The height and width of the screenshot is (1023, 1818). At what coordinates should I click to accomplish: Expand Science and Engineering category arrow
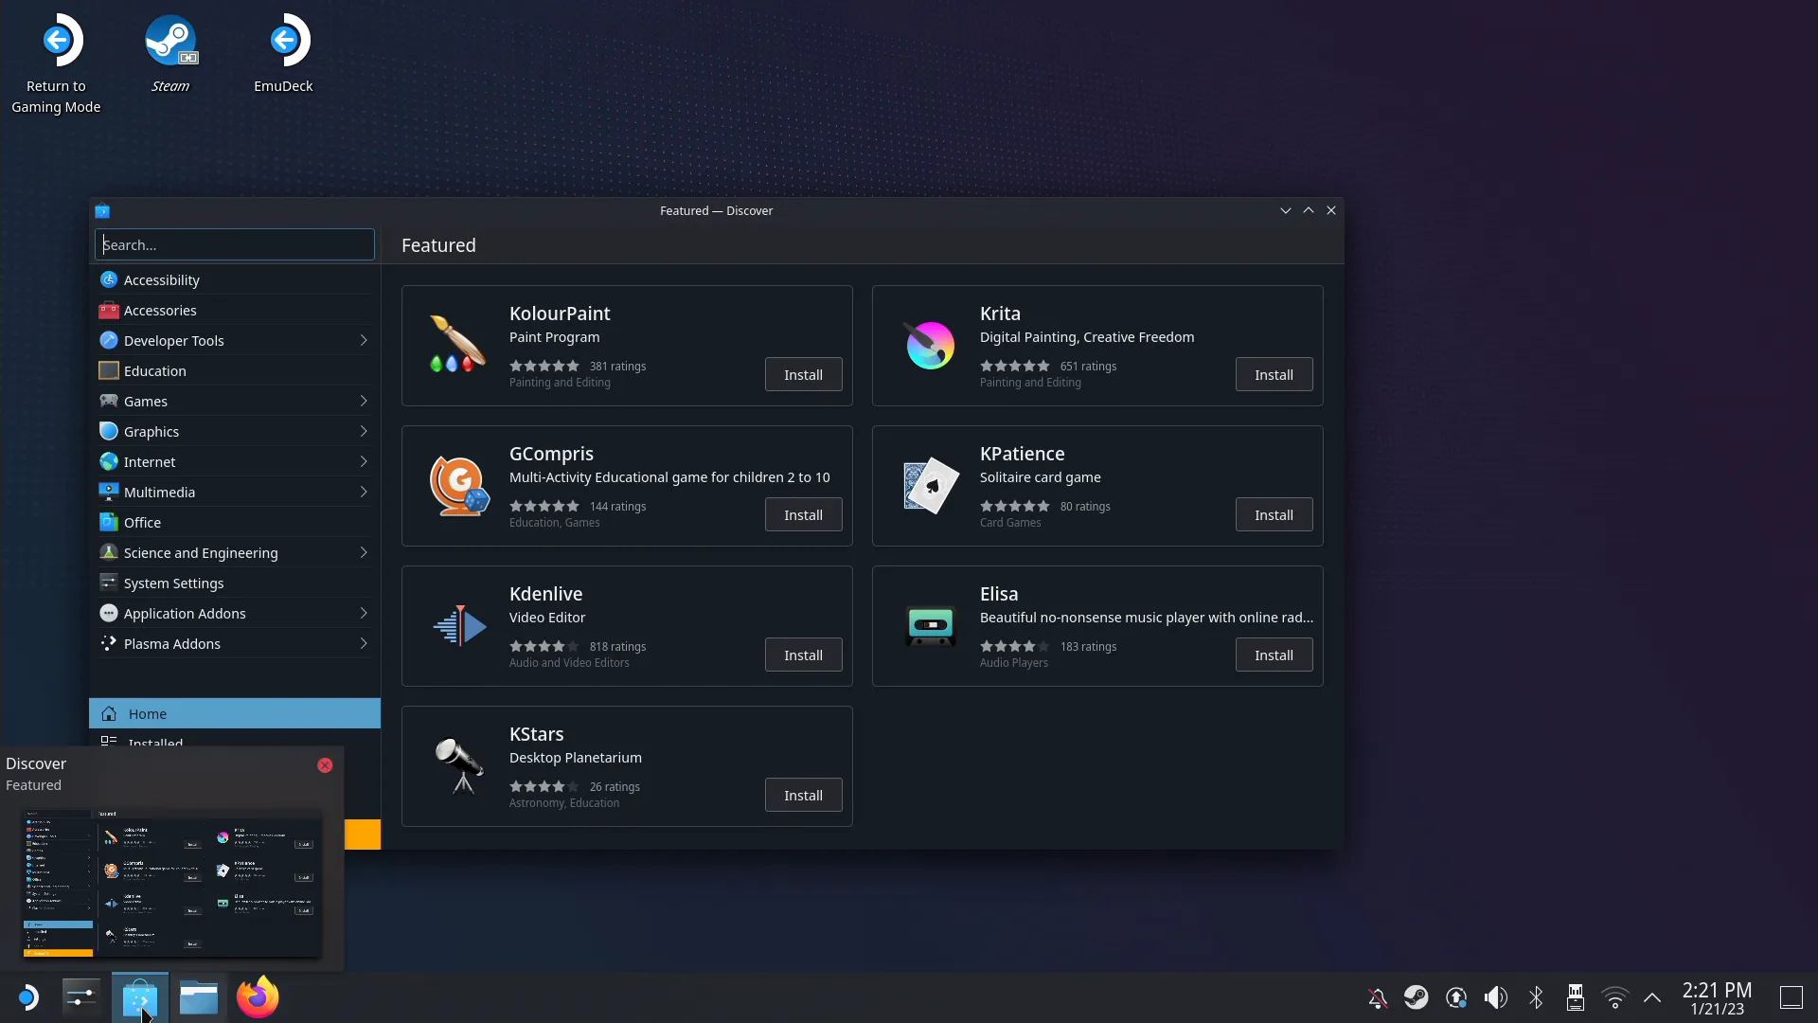tap(364, 552)
